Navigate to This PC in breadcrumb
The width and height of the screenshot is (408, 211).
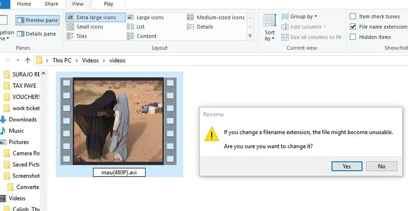(62, 60)
